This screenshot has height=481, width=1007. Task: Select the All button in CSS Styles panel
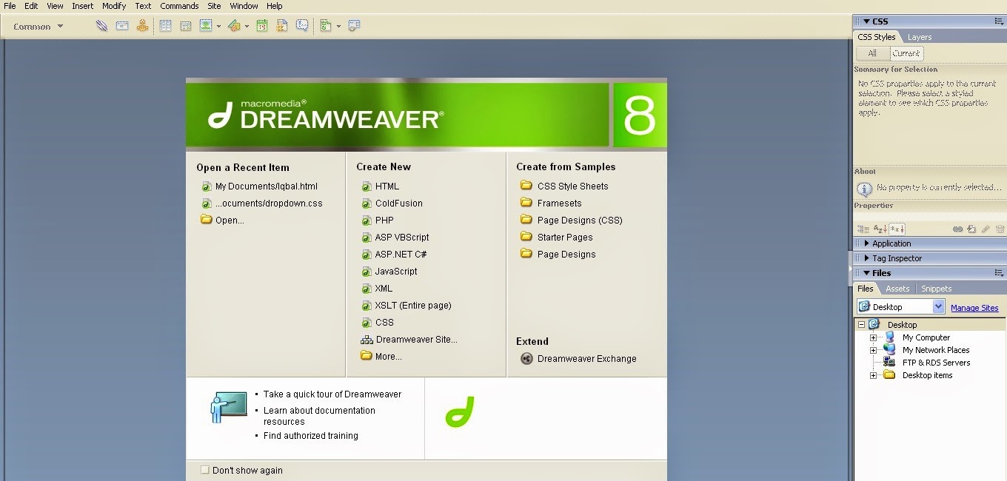coord(871,53)
